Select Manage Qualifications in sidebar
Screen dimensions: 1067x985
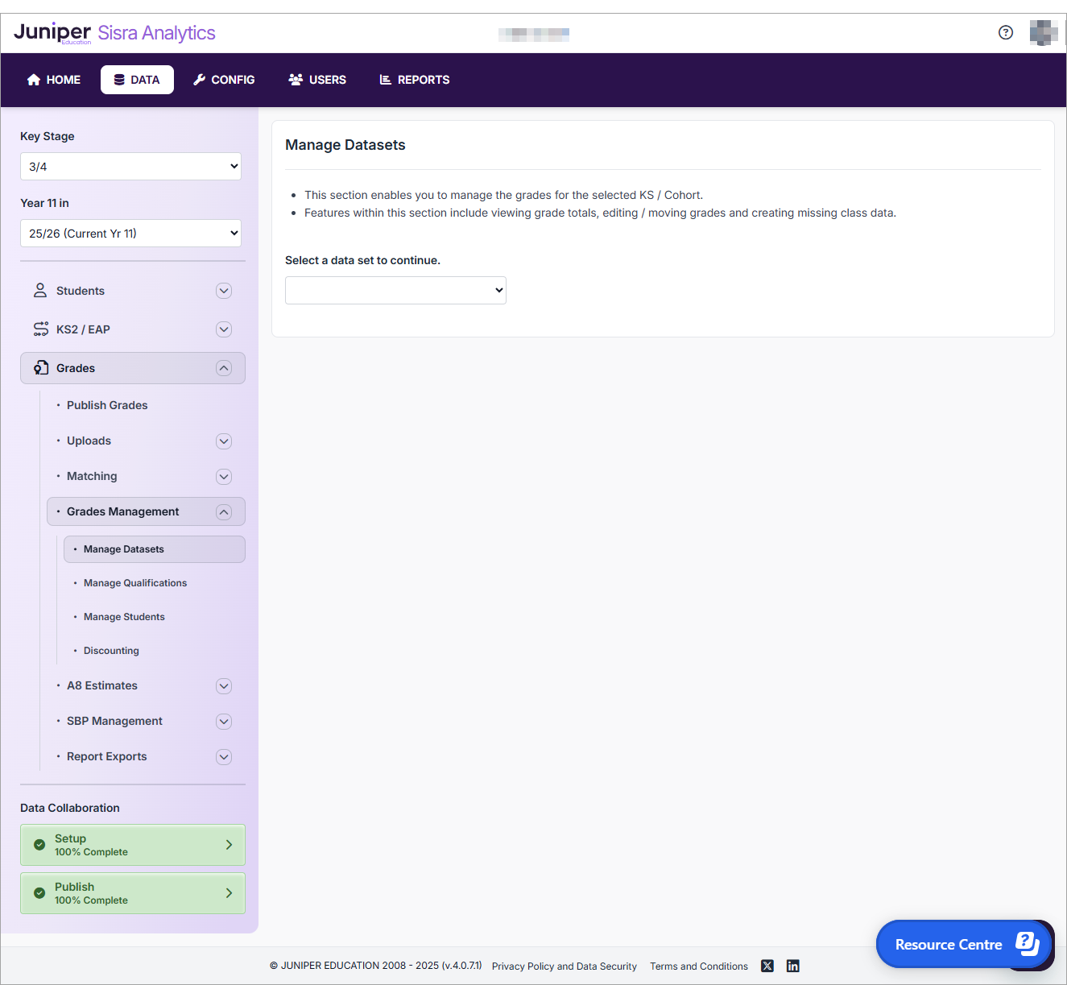135,583
